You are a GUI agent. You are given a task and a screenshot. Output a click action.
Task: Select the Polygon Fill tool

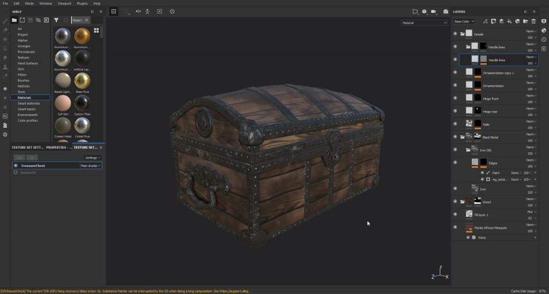tap(5, 49)
